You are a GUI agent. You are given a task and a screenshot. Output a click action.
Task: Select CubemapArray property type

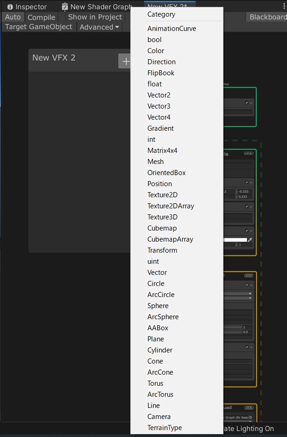pos(177,239)
